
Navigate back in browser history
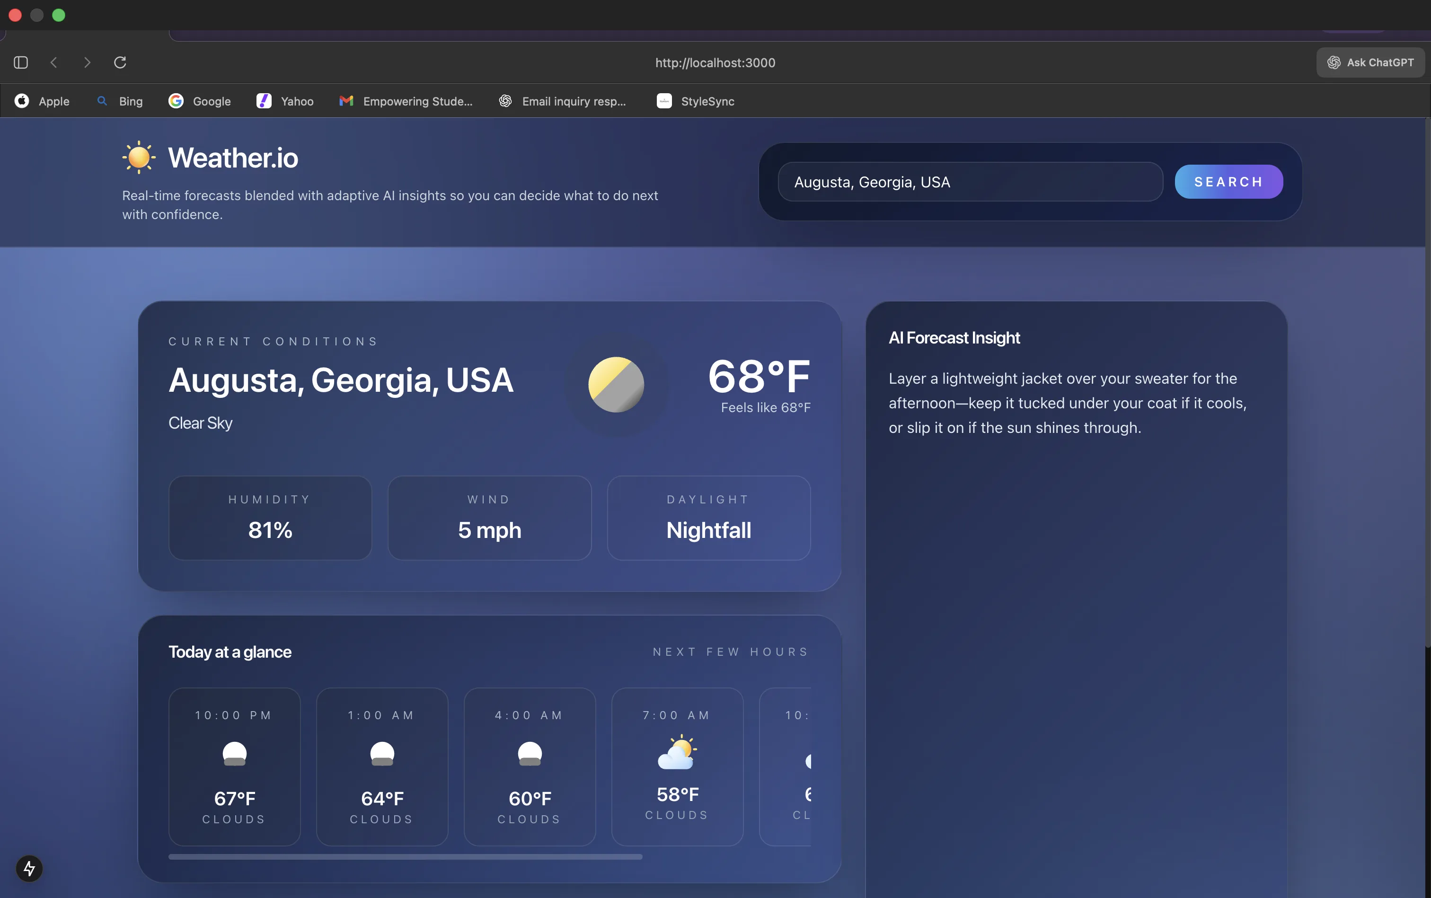pos(54,62)
